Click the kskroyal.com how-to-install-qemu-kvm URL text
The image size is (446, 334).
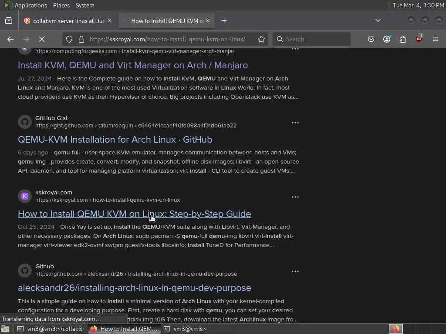[108, 200]
